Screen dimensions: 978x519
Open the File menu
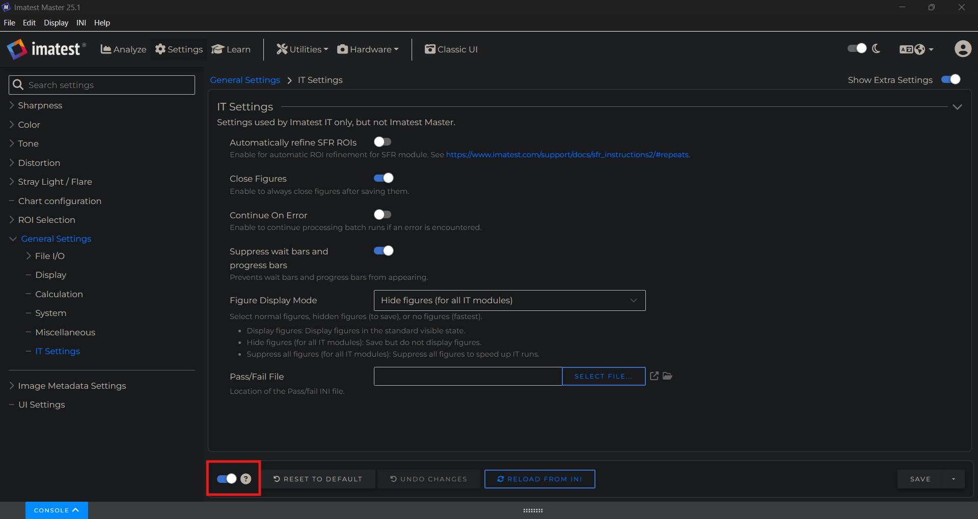[10, 23]
